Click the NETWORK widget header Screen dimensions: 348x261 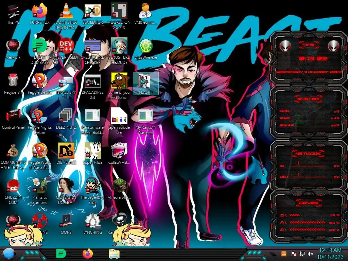pyautogui.click(x=308, y=153)
